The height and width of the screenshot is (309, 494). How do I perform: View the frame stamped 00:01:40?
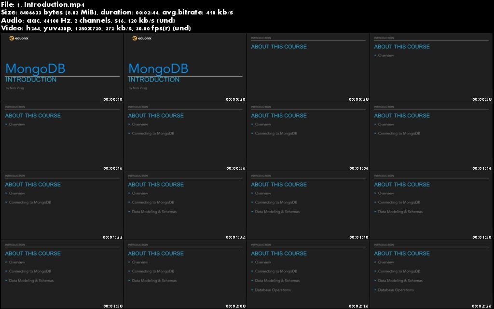click(x=308, y=205)
